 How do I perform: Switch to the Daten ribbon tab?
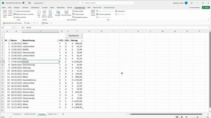[52, 8]
